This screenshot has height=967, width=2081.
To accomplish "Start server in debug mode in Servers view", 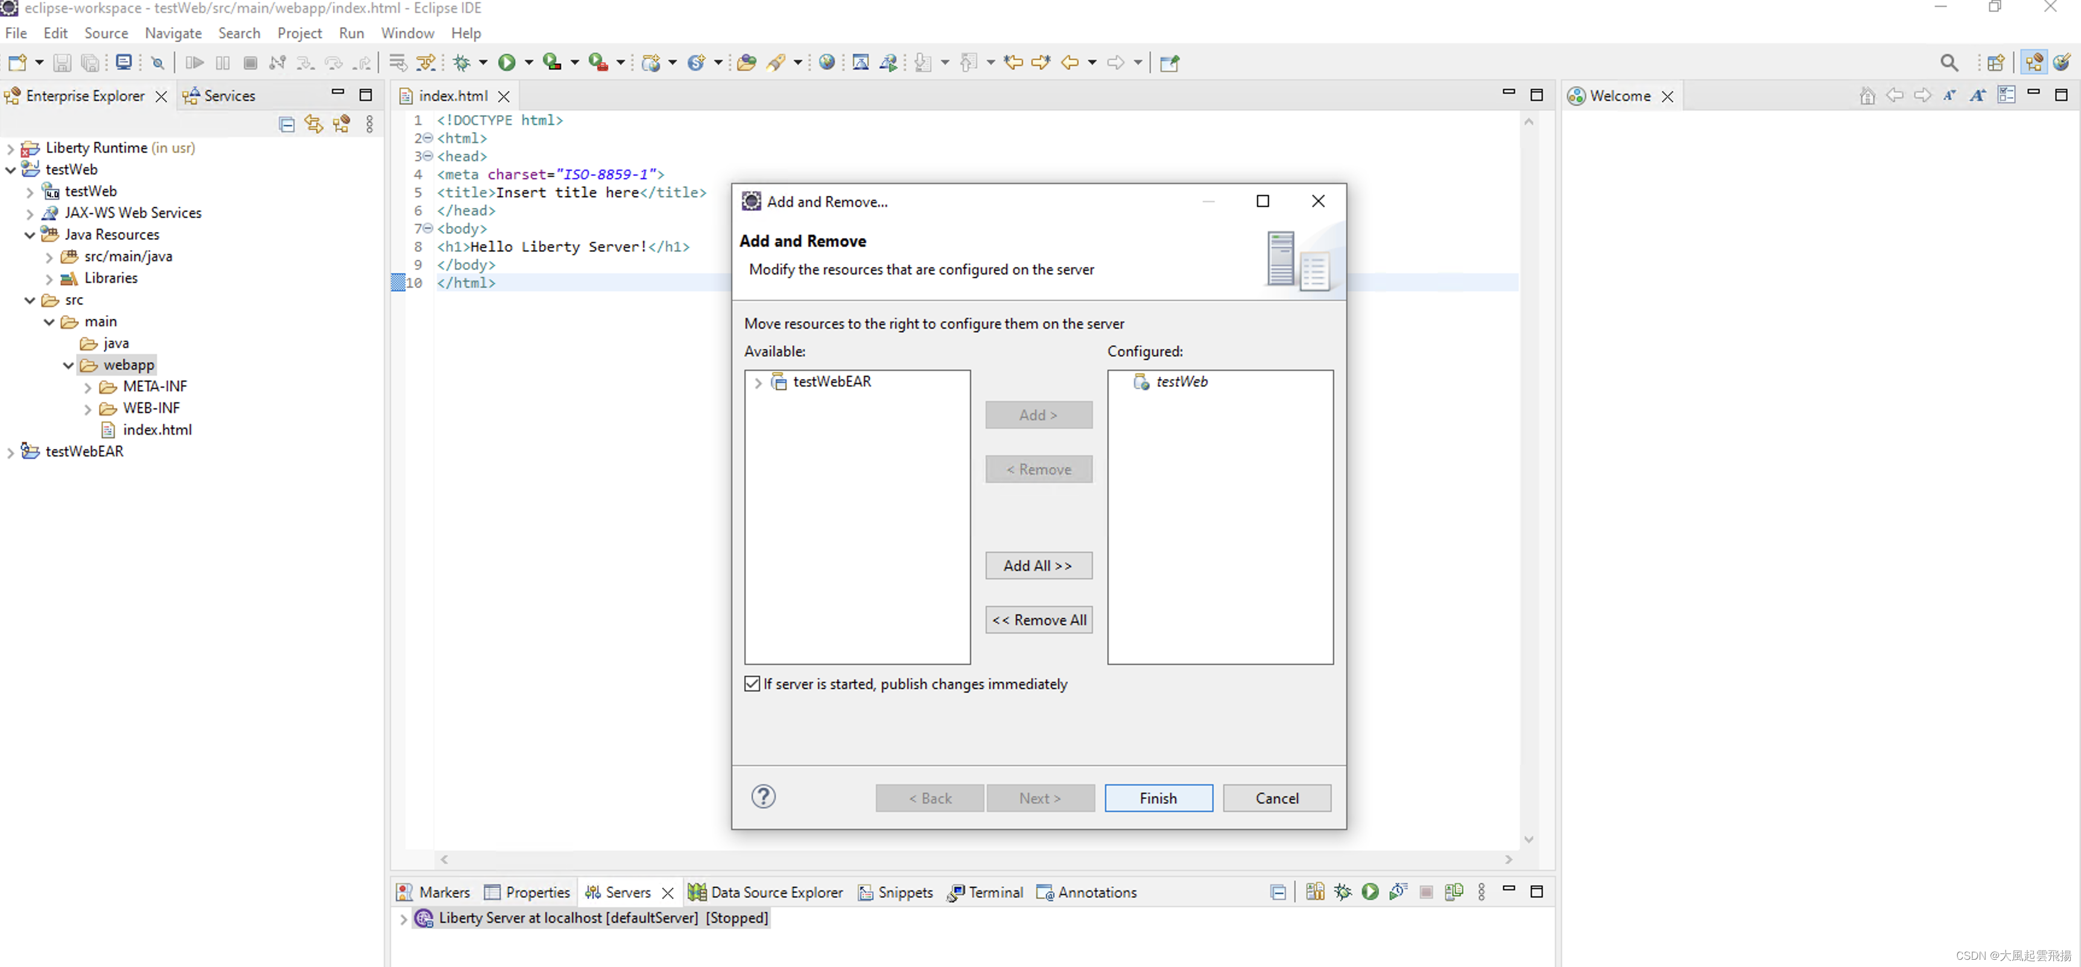I will click(x=1343, y=892).
